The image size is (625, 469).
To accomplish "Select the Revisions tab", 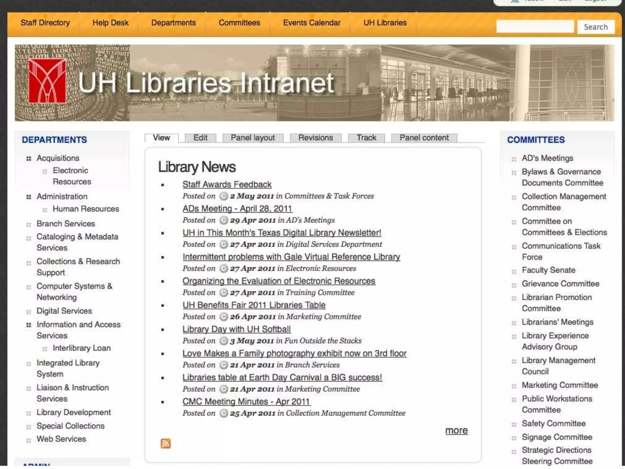I will point(316,138).
